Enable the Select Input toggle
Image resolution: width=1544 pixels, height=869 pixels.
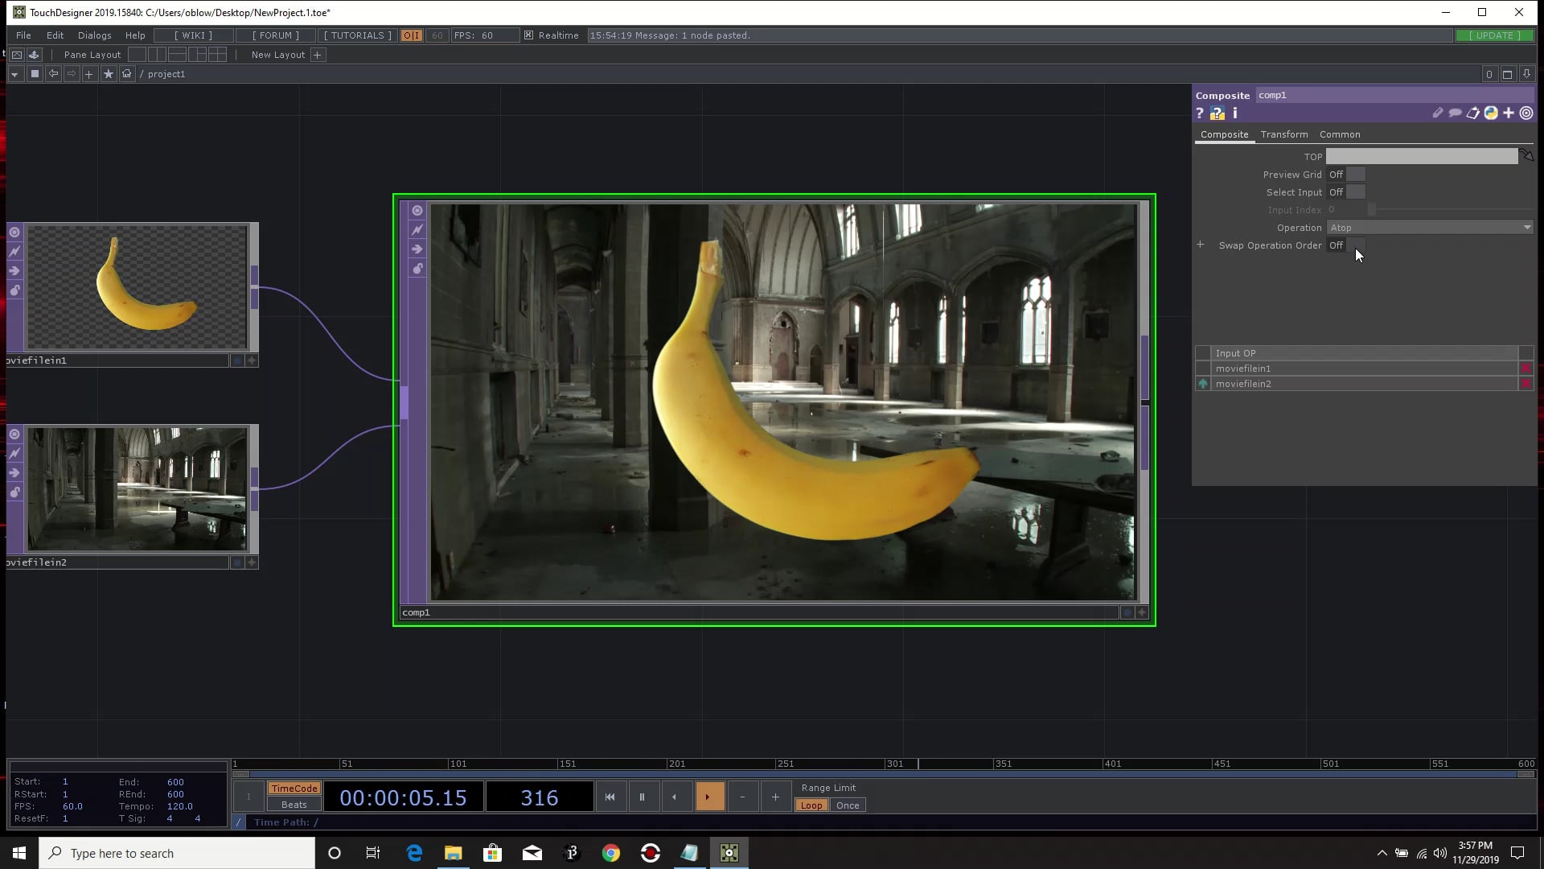tap(1356, 192)
